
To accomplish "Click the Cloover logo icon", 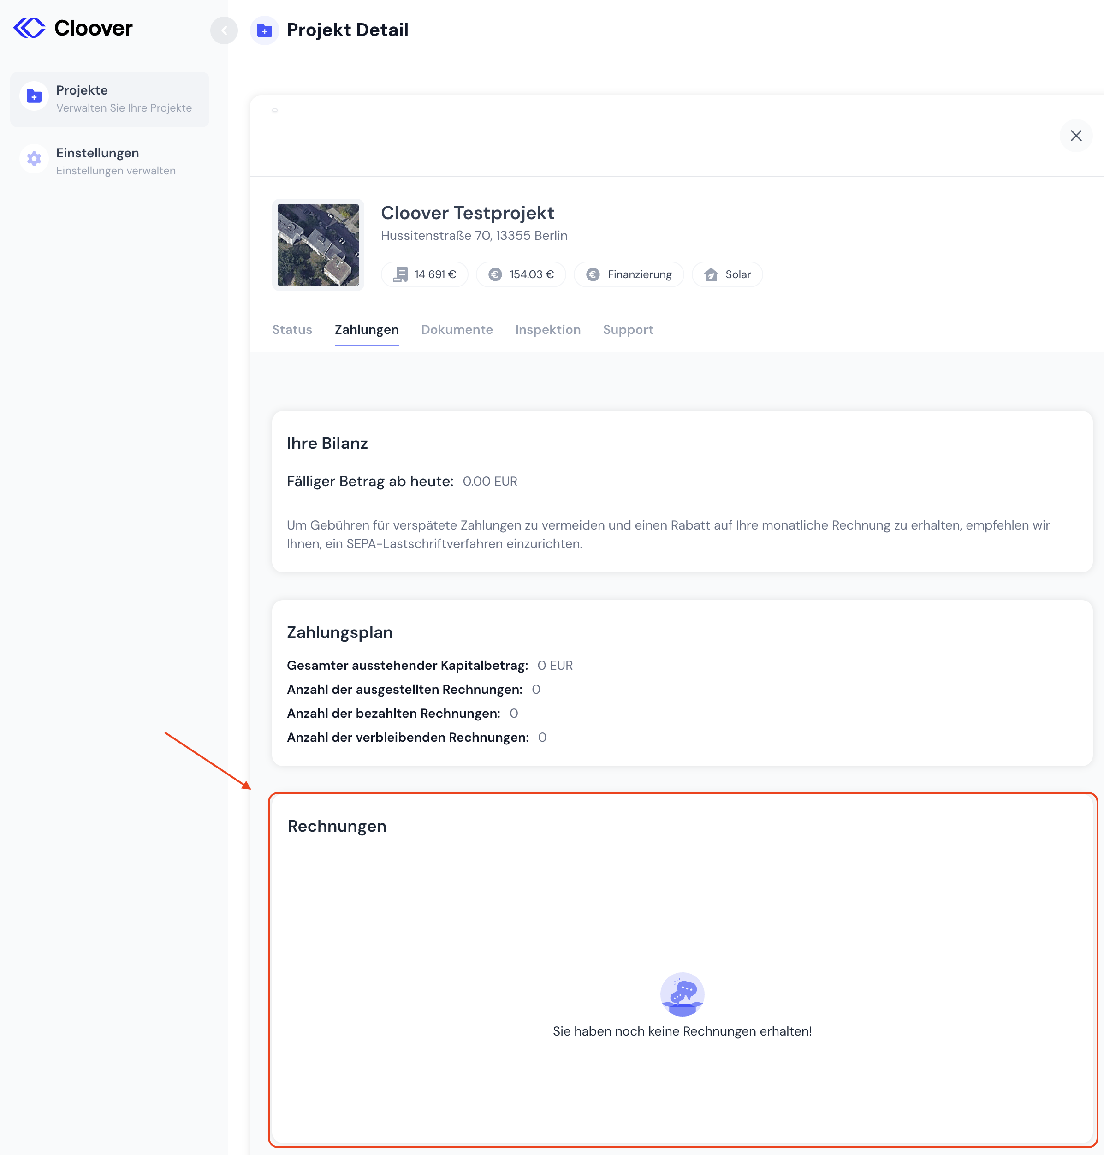I will click(x=30, y=28).
